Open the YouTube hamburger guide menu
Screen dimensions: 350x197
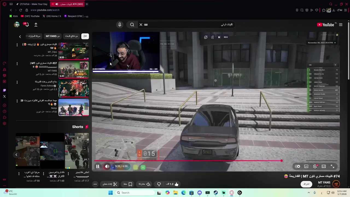click(x=341, y=25)
